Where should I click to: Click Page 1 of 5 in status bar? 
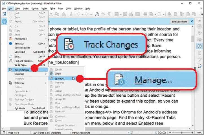click(x=14, y=132)
